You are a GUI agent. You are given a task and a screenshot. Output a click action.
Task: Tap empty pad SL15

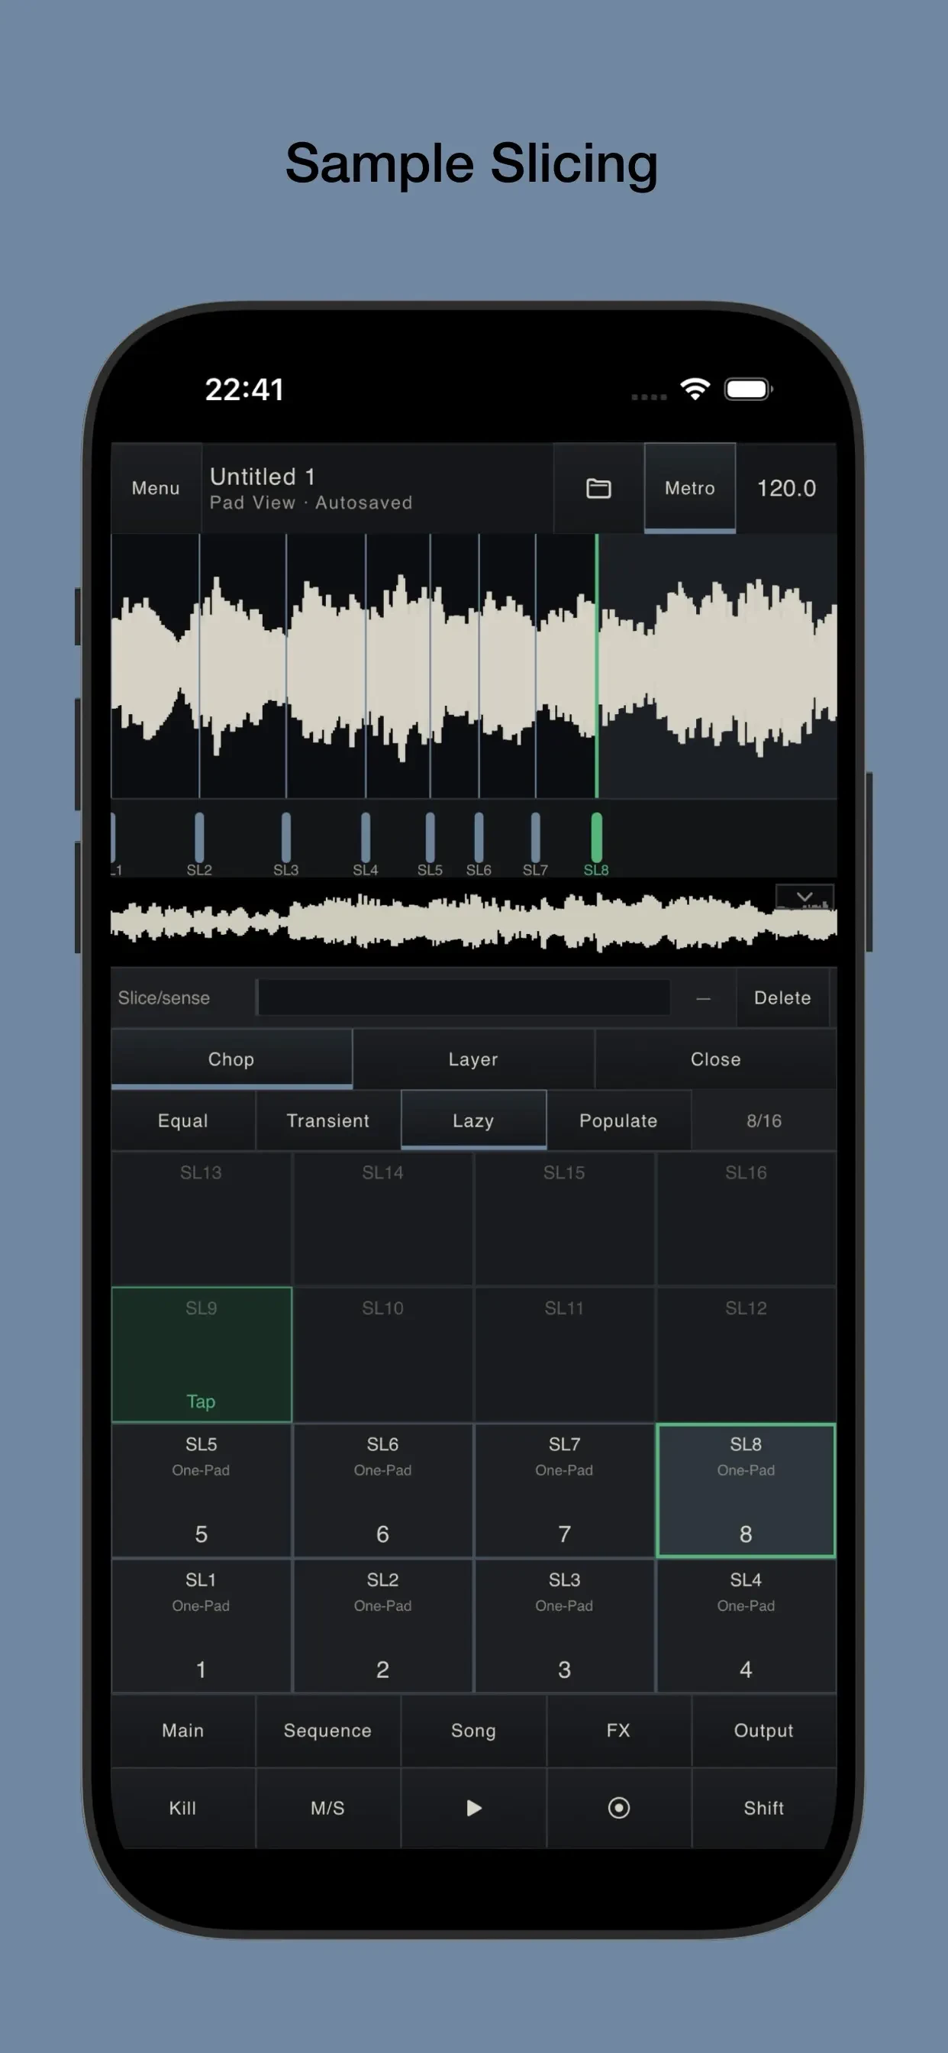point(564,1218)
